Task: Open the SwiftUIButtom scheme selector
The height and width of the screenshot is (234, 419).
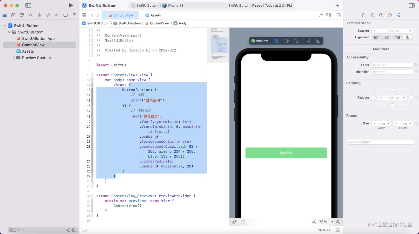Action: point(145,6)
